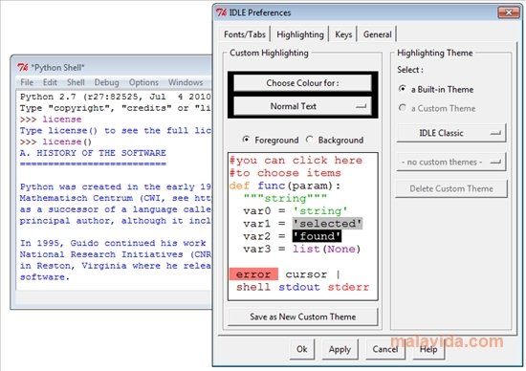
Task: Select the Background radio button
Action: [x=335, y=140]
